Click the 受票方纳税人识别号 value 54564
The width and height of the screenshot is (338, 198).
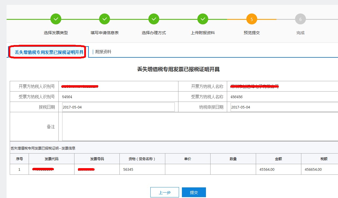(67, 97)
